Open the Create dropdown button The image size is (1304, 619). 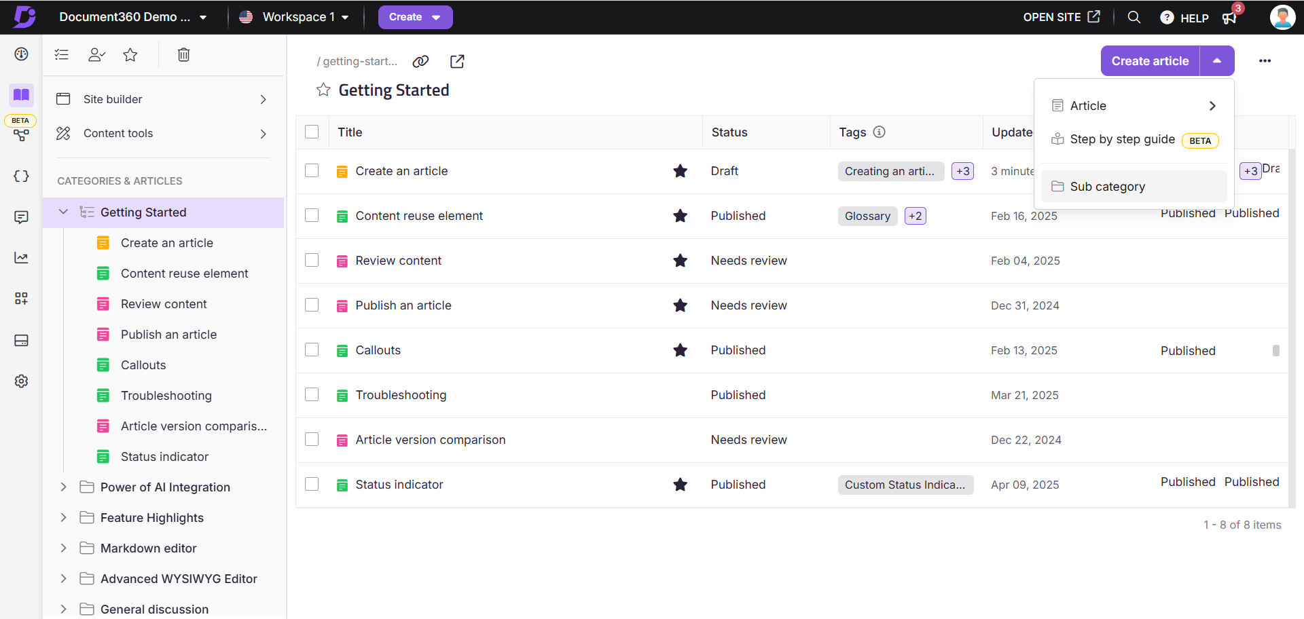tap(415, 17)
